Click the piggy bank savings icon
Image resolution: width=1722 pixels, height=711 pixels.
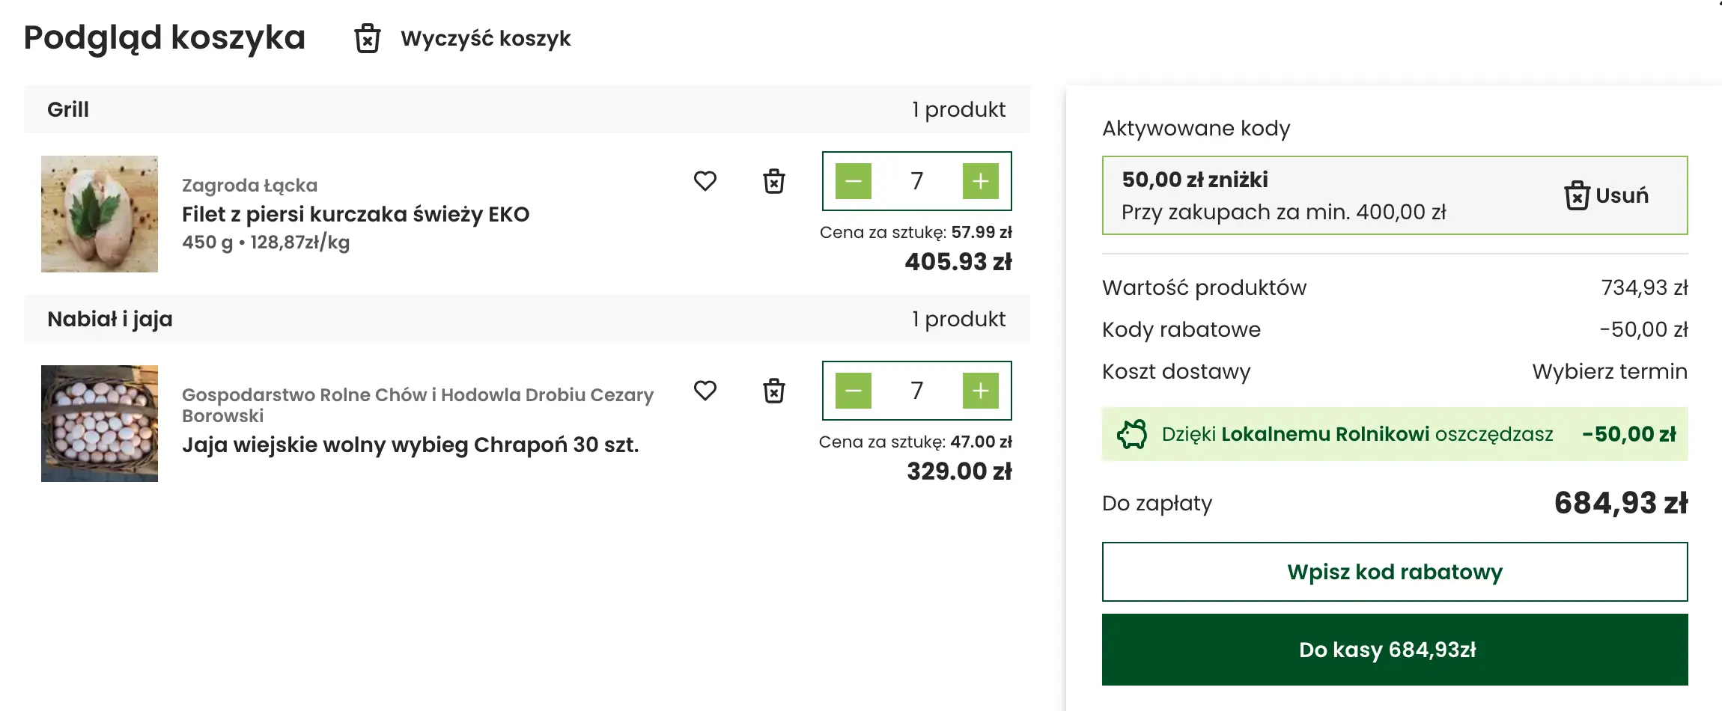pyautogui.click(x=1131, y=434)
